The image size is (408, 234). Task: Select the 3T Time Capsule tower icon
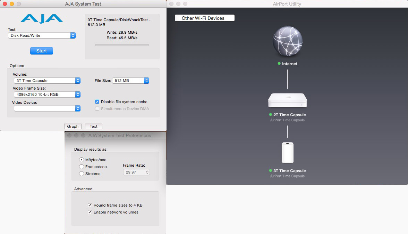(288, 152)
